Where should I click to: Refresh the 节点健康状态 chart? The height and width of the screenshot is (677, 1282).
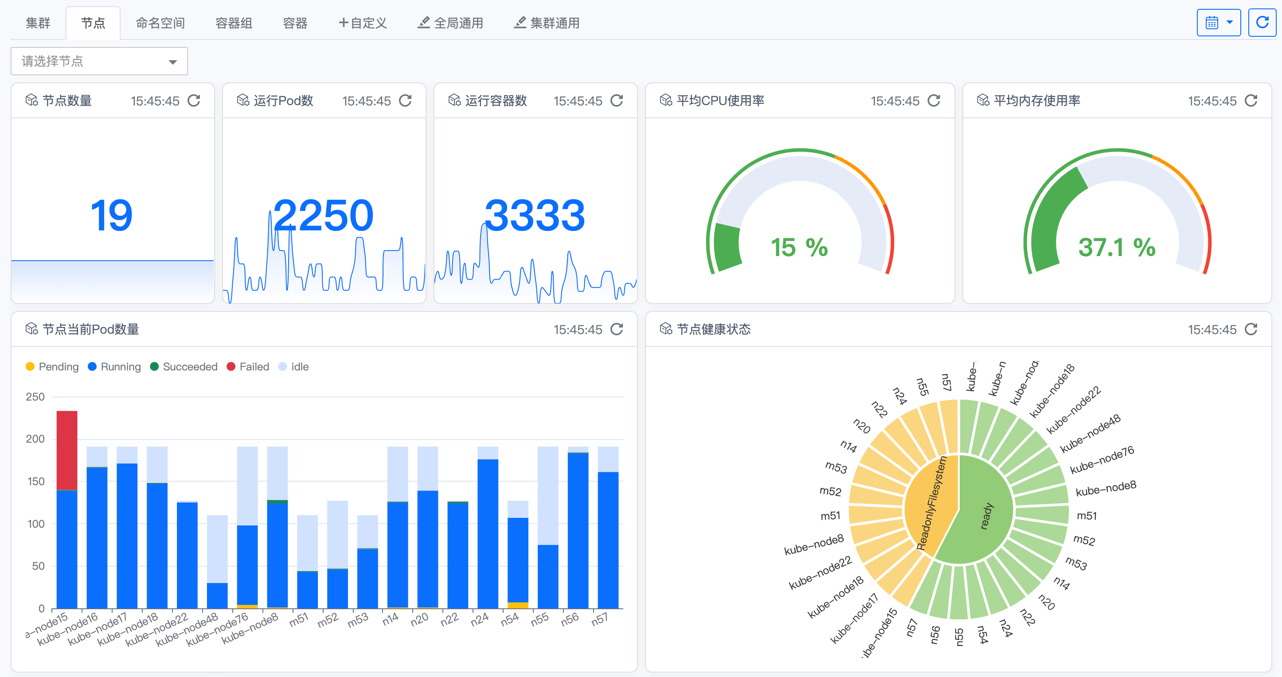click(1251, 329)
